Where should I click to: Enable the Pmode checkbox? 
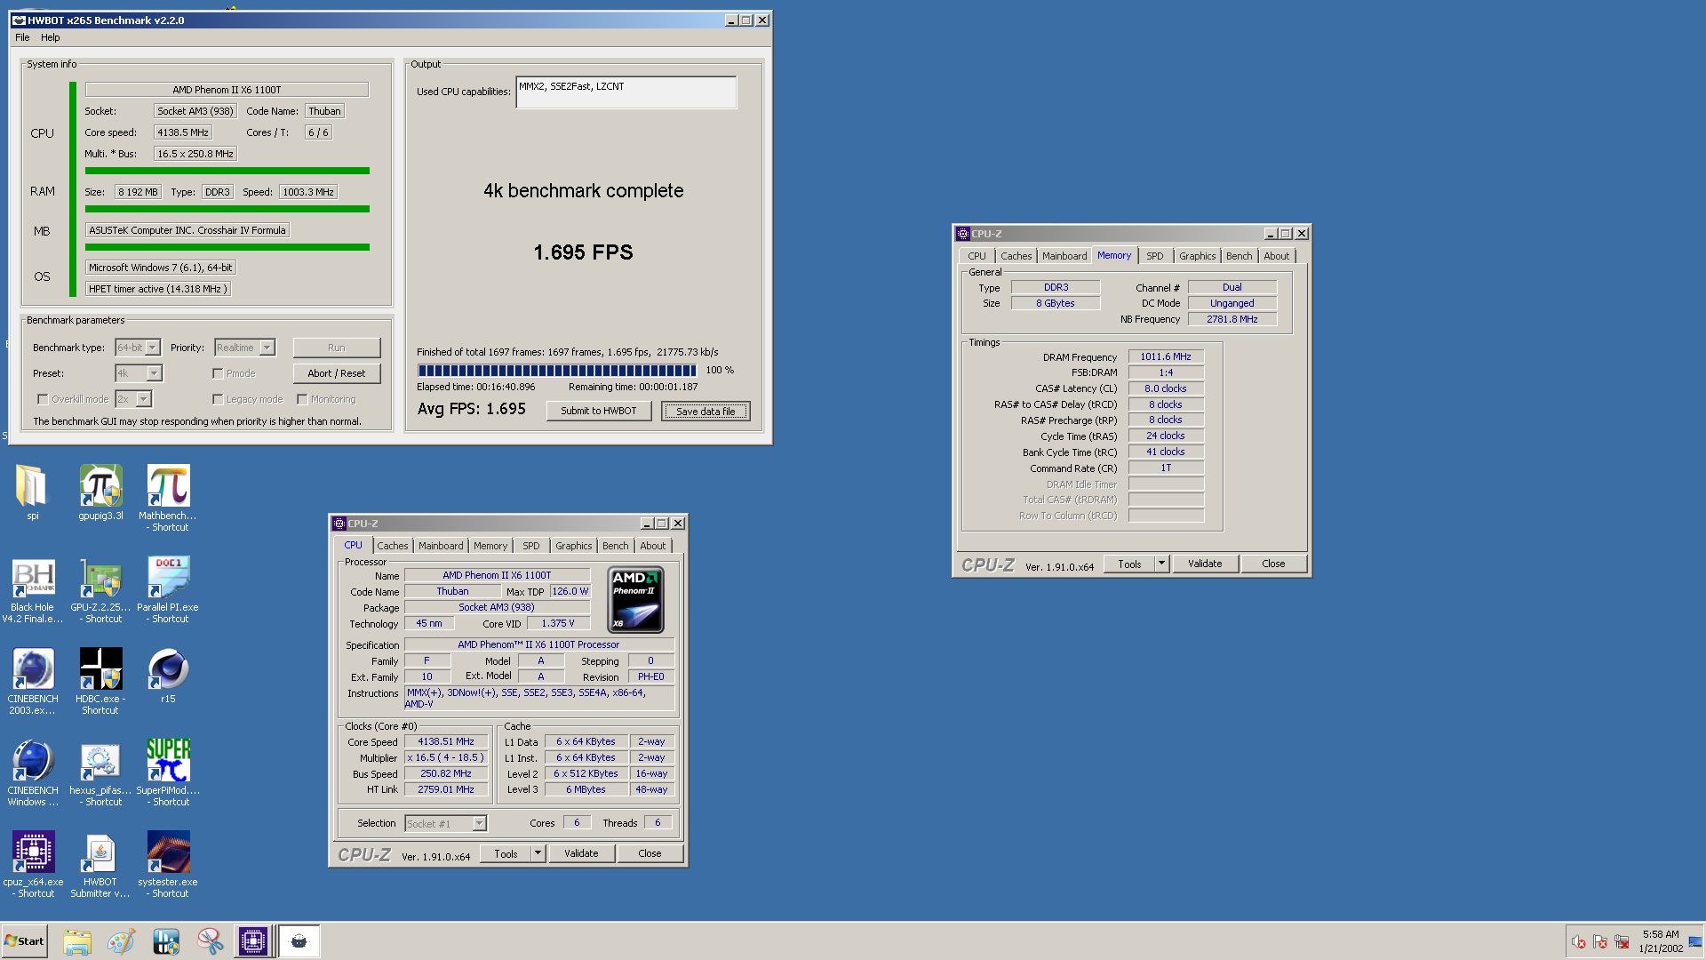coord(218,373)
